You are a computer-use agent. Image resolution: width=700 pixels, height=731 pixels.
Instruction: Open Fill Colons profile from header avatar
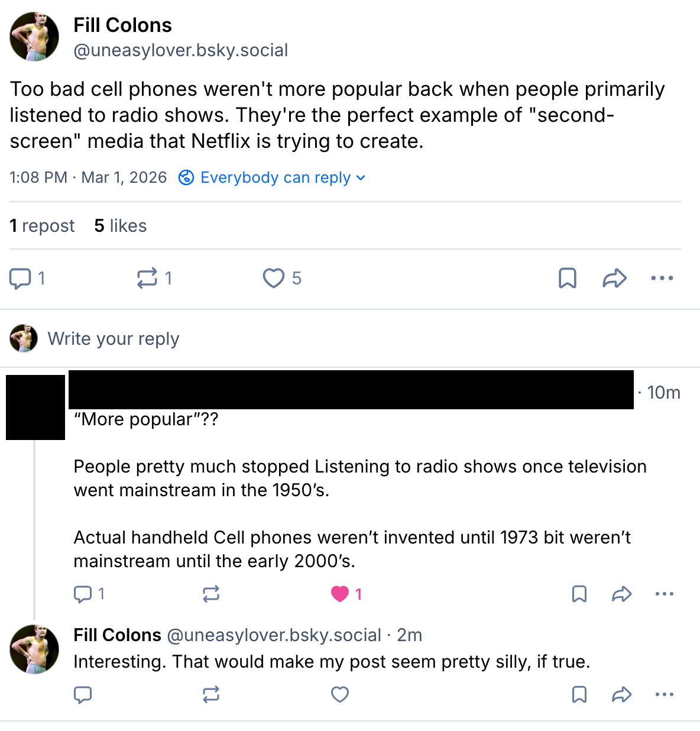[x=34, y=37]
